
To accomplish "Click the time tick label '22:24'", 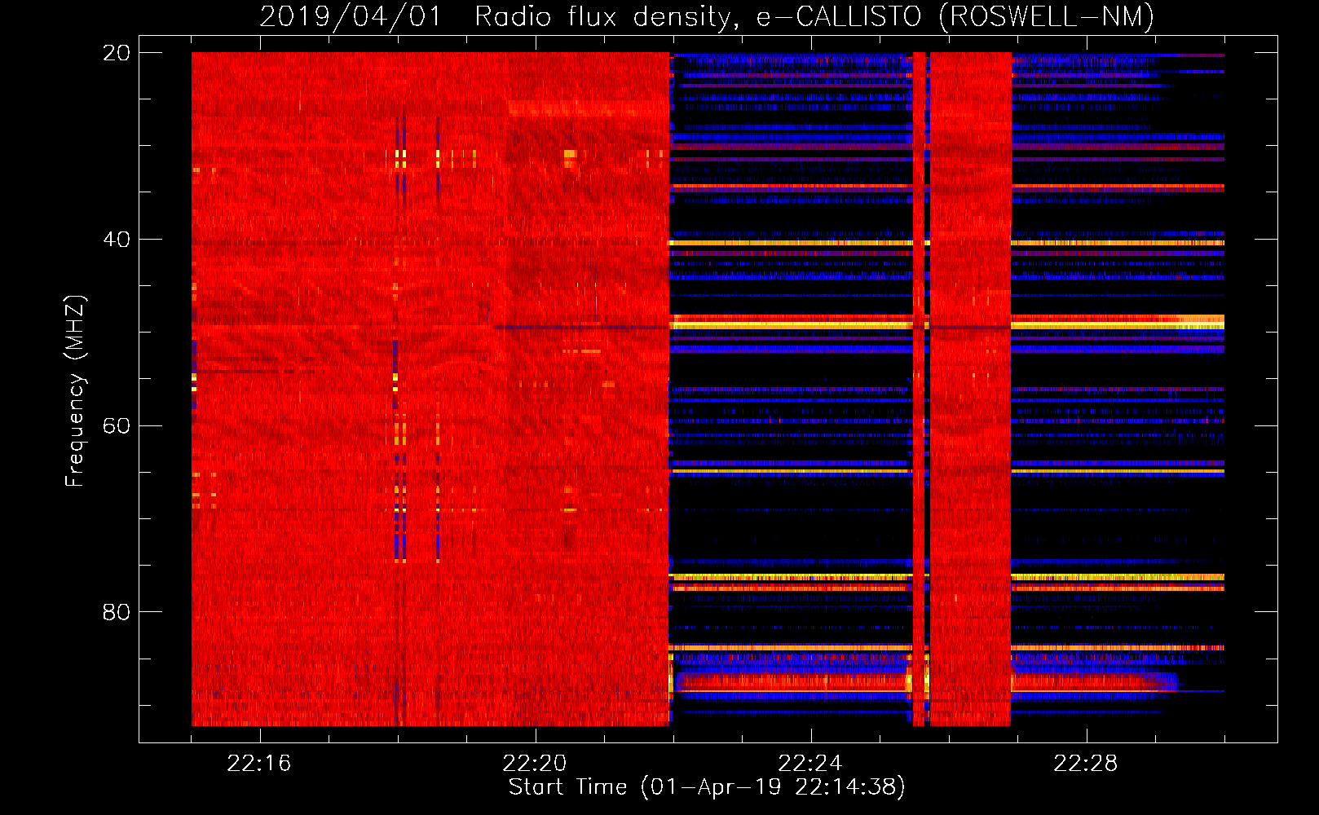I will tap(809, 764).
